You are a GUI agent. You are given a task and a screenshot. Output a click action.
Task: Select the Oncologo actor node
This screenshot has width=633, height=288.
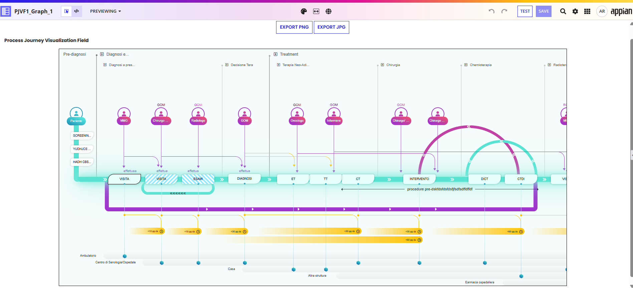(x=297, y=121)
